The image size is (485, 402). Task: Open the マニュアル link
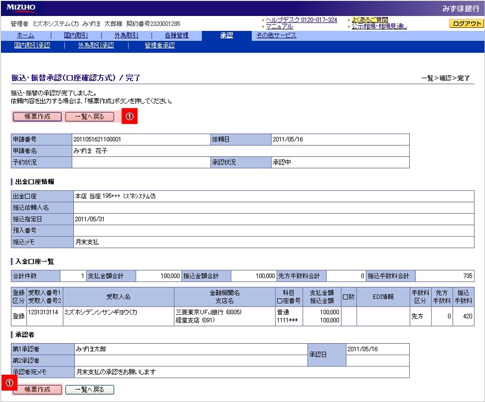tap(280, 26)
